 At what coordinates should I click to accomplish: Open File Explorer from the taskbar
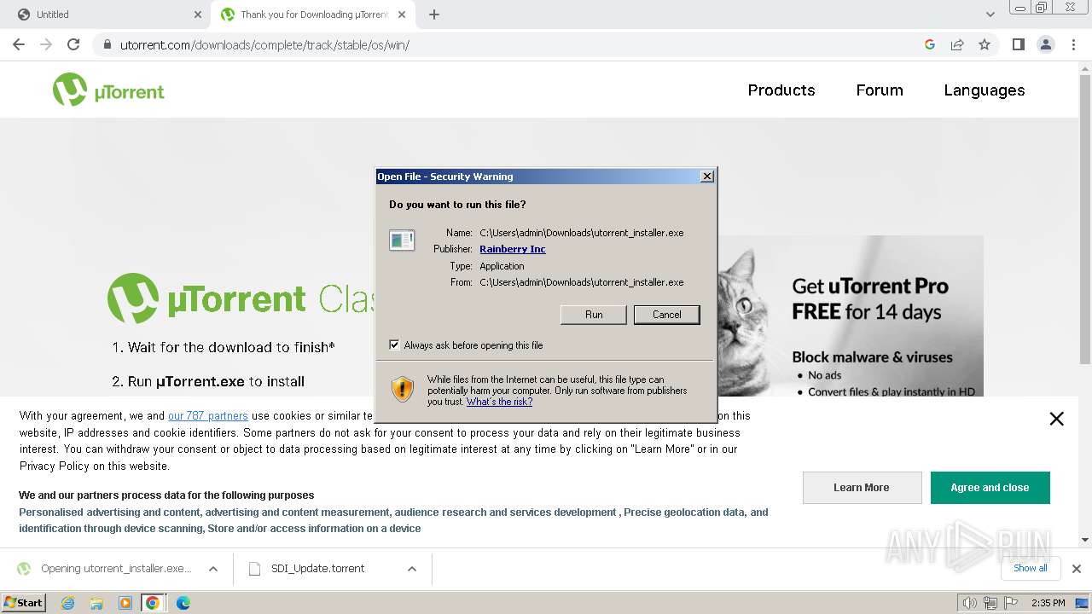pos(96,603)
